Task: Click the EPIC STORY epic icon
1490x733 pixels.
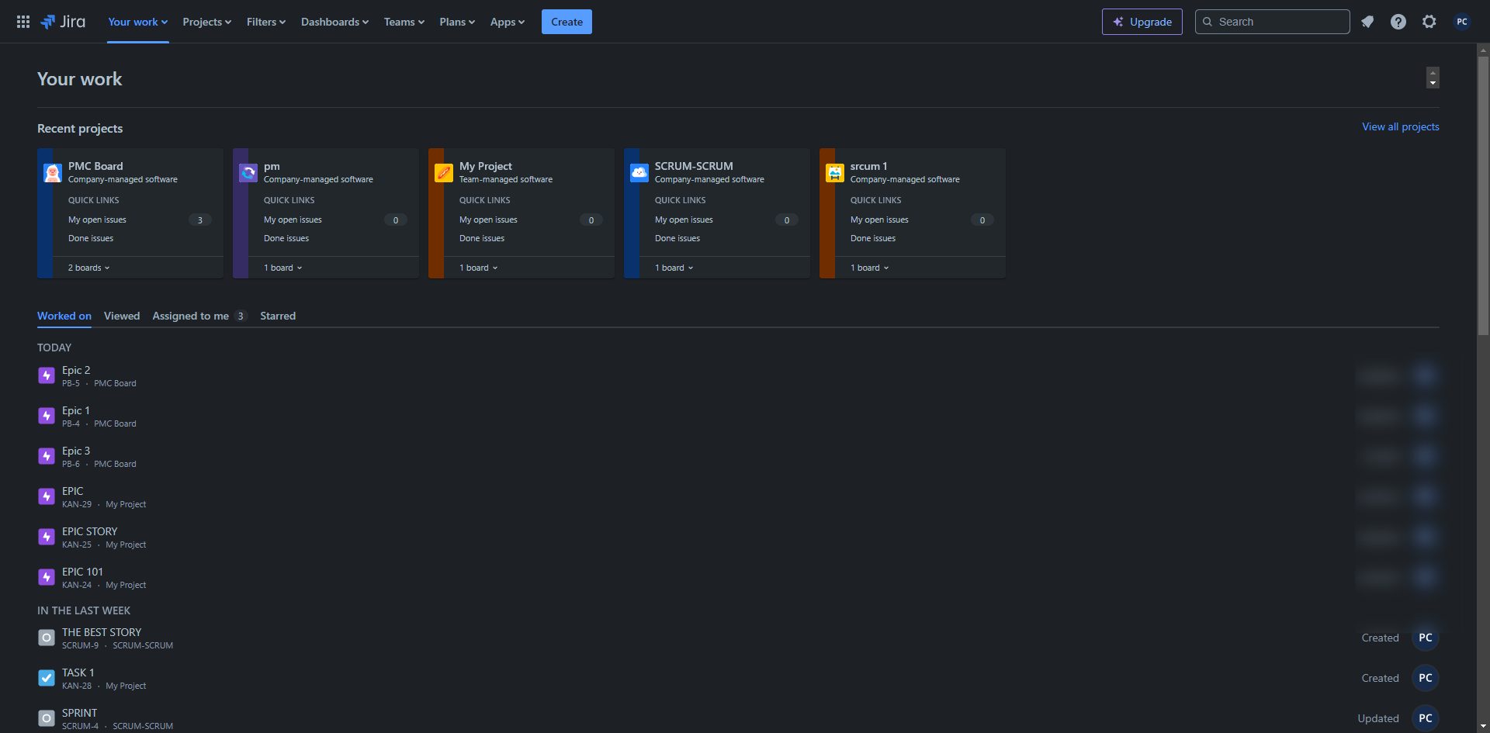Action: tap(47, 537)
